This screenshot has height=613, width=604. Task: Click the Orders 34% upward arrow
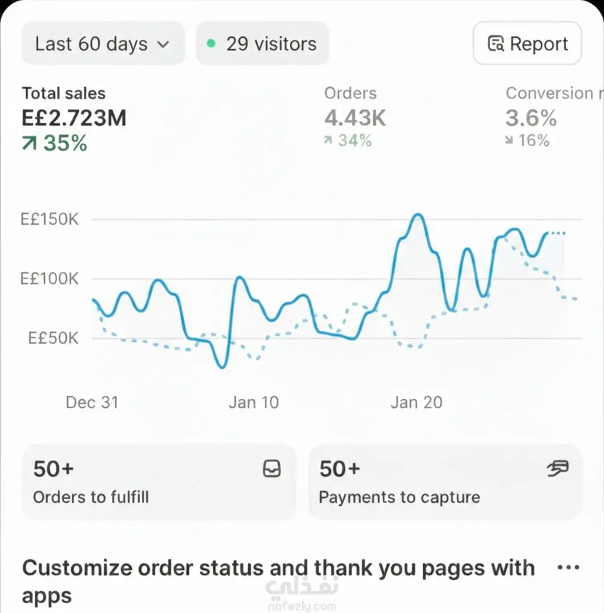point(328,141)
